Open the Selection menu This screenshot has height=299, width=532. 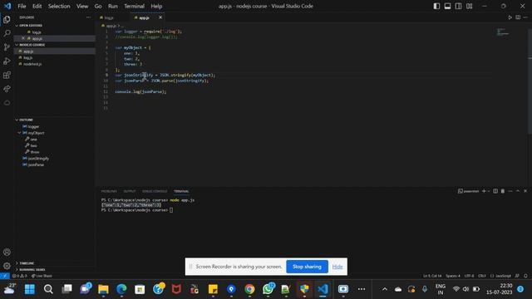pyautogui.click(x=59, y=6)
